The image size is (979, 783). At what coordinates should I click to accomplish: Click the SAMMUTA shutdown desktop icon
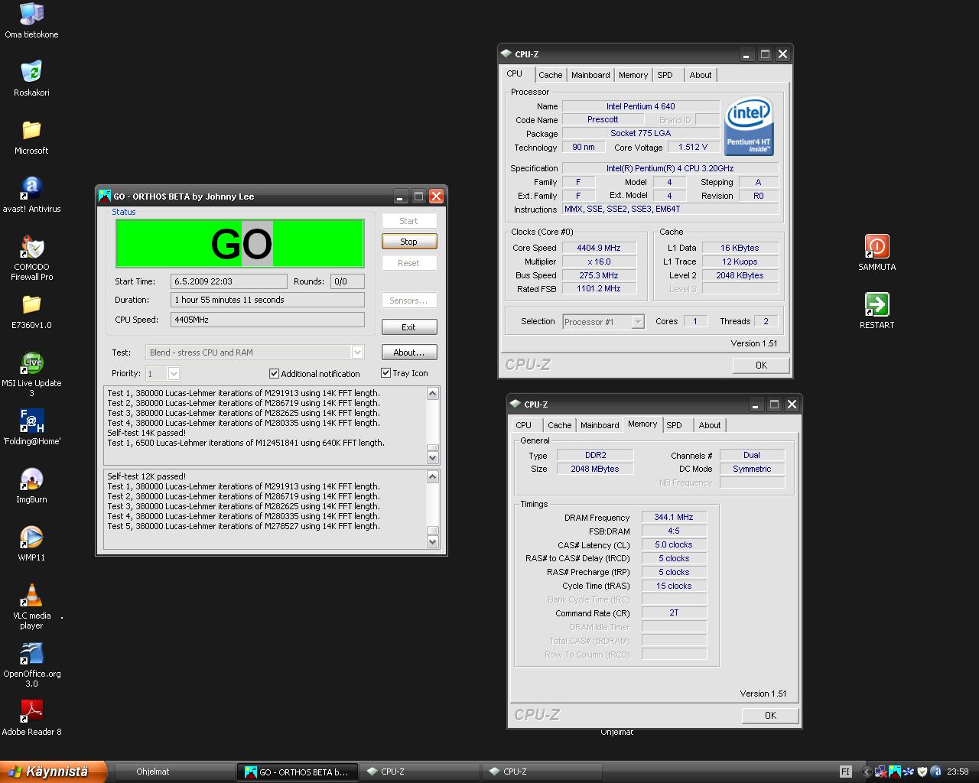(x=877, y=253)
